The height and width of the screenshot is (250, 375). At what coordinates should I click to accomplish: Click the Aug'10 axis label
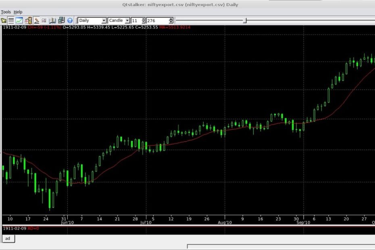point(225,223)
